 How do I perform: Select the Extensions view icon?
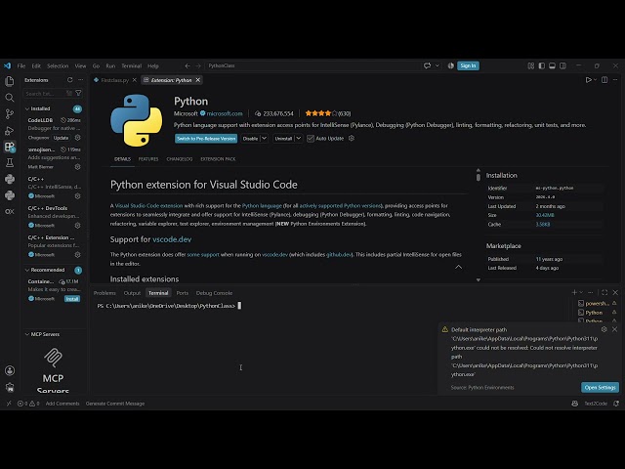(x=10, y=147)
